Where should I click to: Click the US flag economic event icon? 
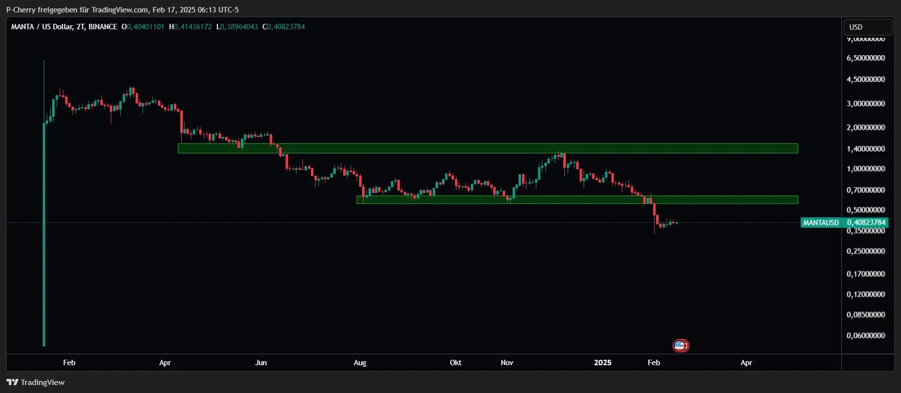coord(680,345)
